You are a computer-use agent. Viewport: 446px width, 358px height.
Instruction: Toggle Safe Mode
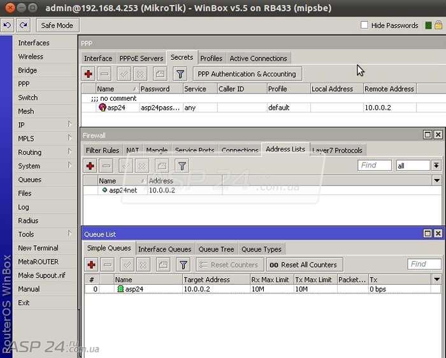(58, 25)
